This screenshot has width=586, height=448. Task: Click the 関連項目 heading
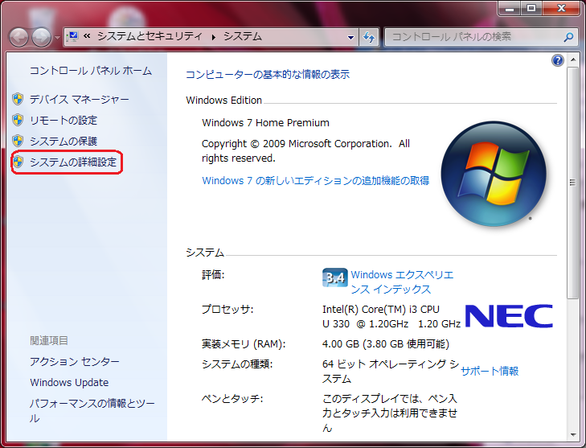[49, 340]
